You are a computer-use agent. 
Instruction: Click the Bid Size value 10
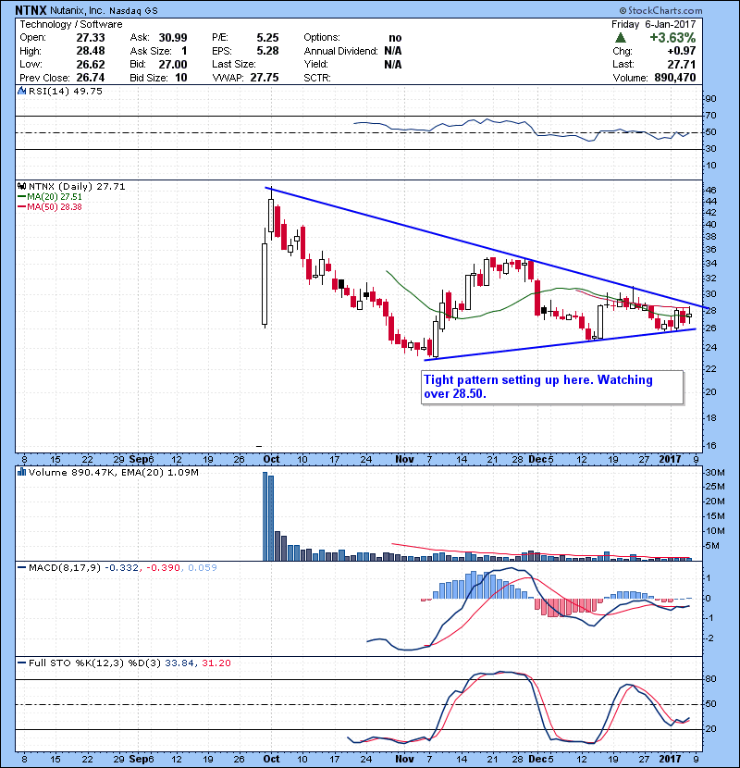(x=181, y=78)
